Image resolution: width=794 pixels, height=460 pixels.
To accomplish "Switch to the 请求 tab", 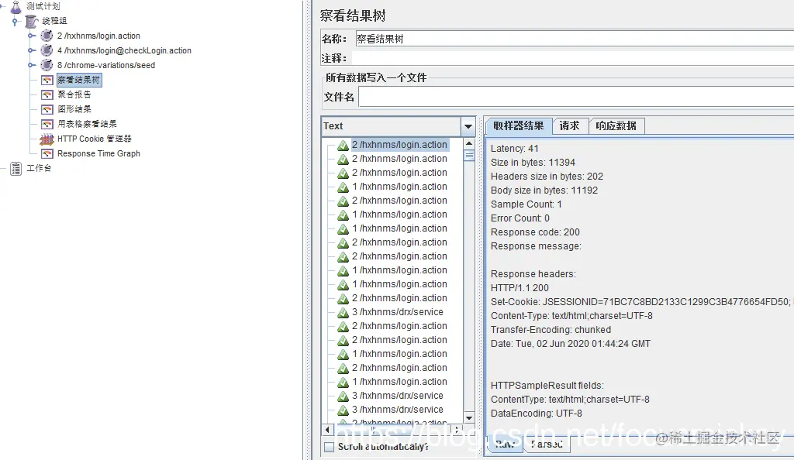I will [569, 126].
